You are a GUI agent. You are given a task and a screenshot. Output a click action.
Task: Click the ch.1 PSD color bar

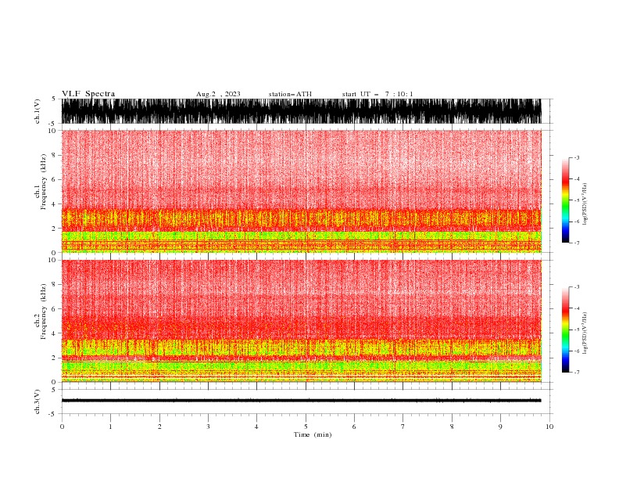click(x=565, y=200)
